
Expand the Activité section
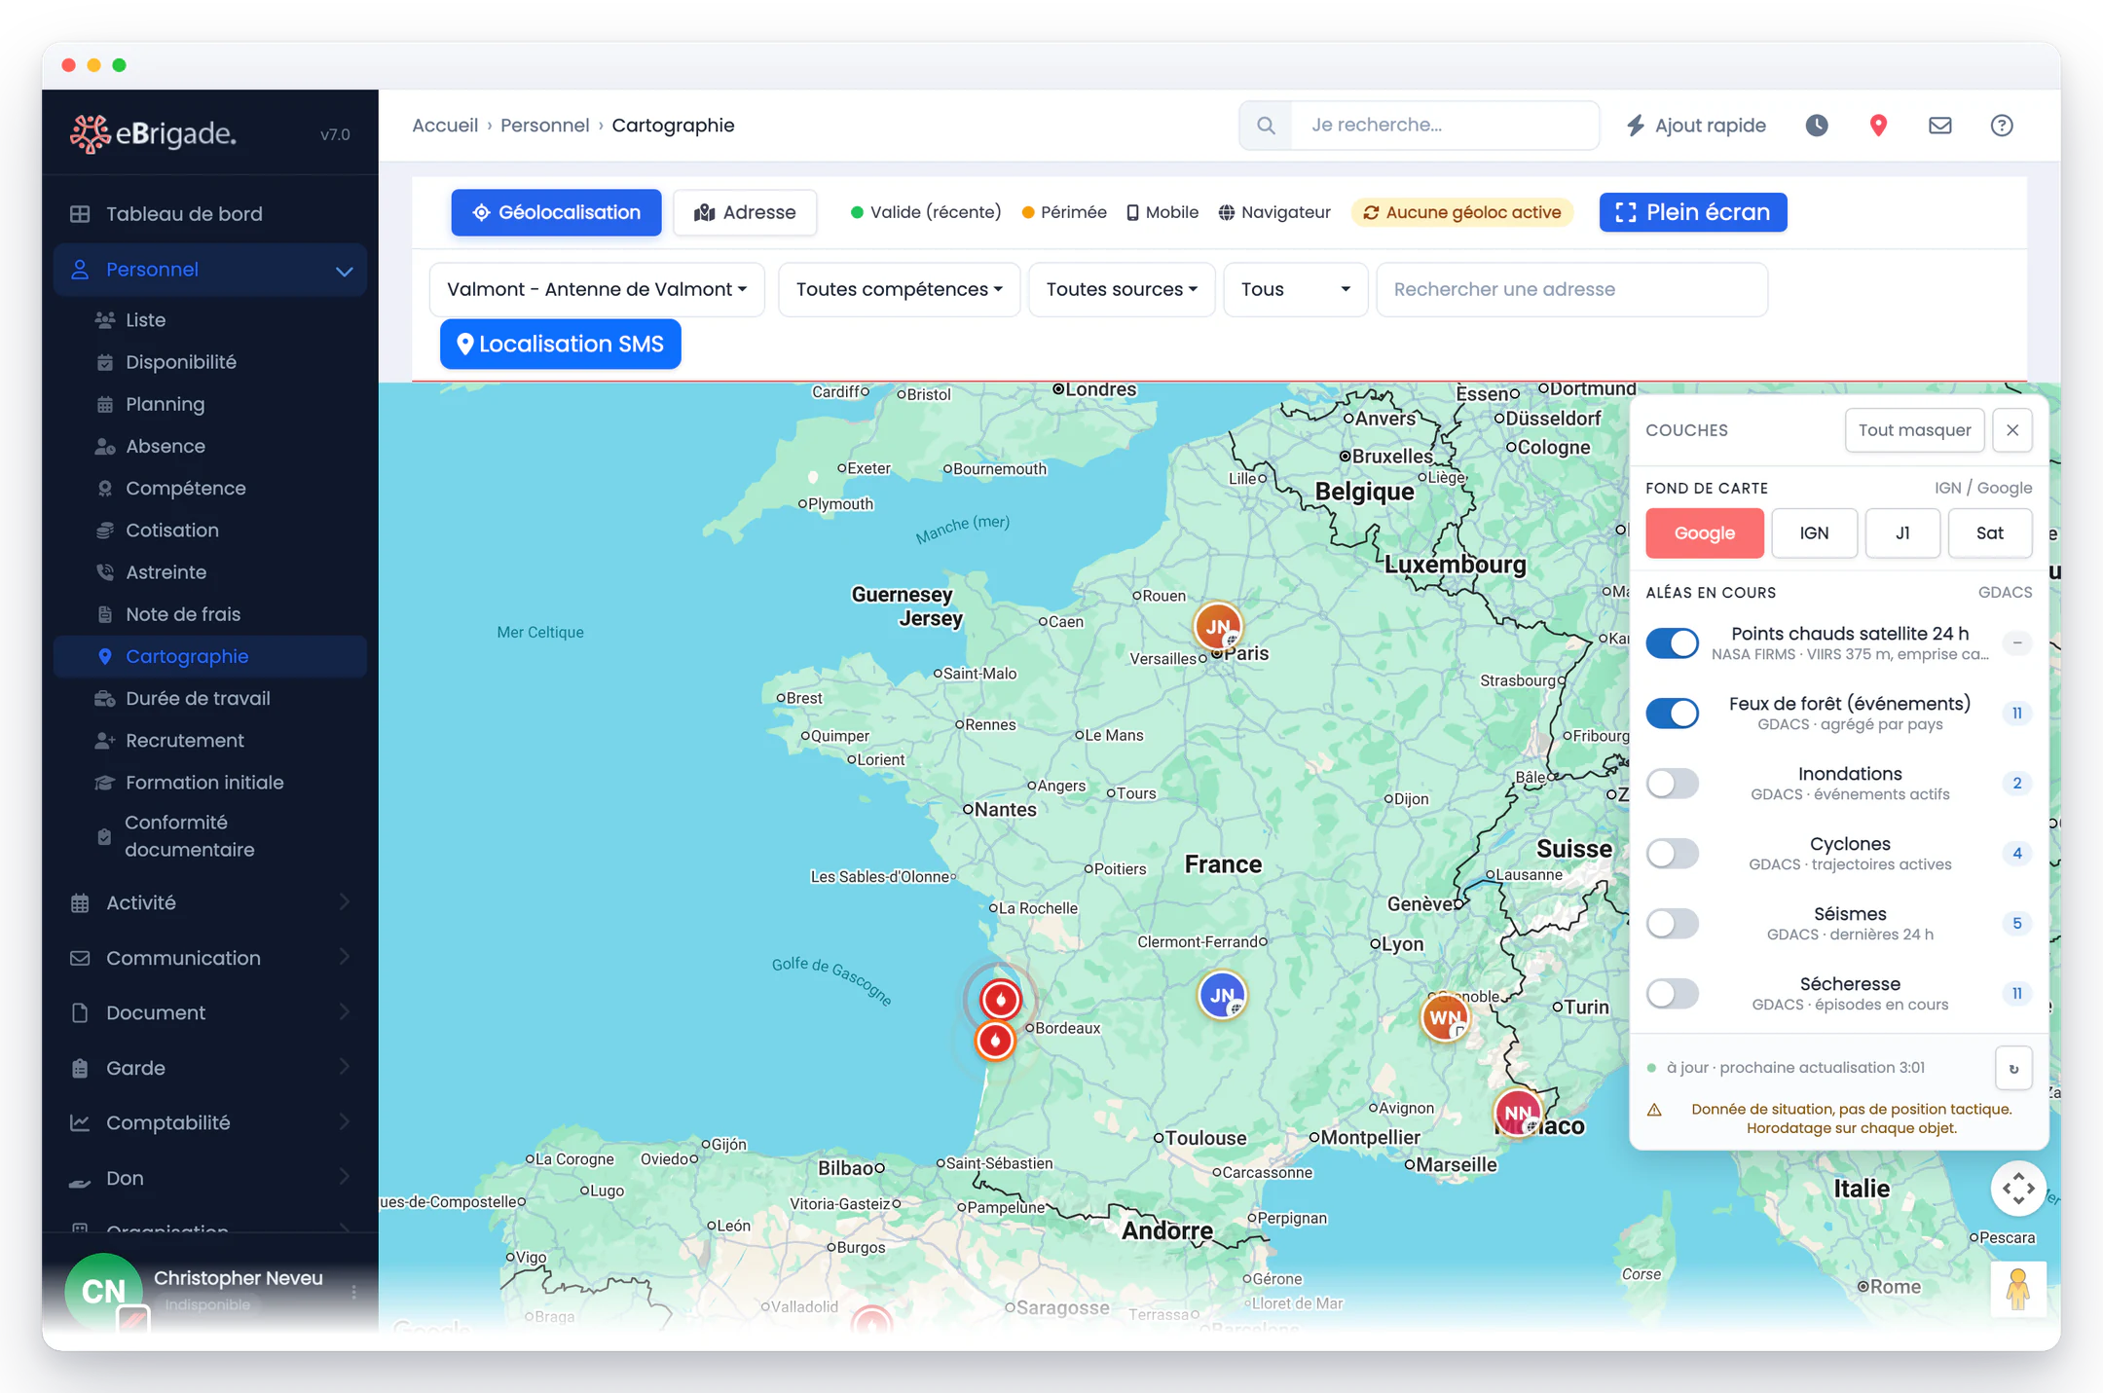point(210,902)
